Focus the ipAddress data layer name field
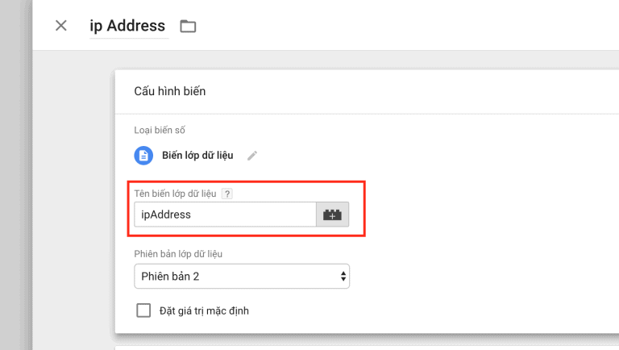The width and height of the screenshot is (619, 350). (225, 215)
